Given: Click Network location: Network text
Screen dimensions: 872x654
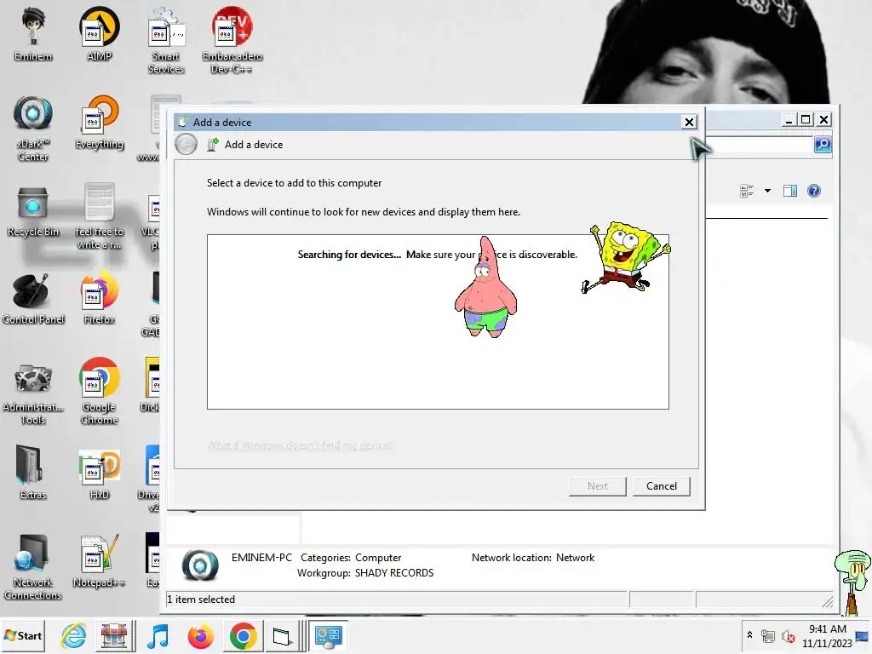Looking at the screenshot, I should pyautogui.click(x=533, y=558).
